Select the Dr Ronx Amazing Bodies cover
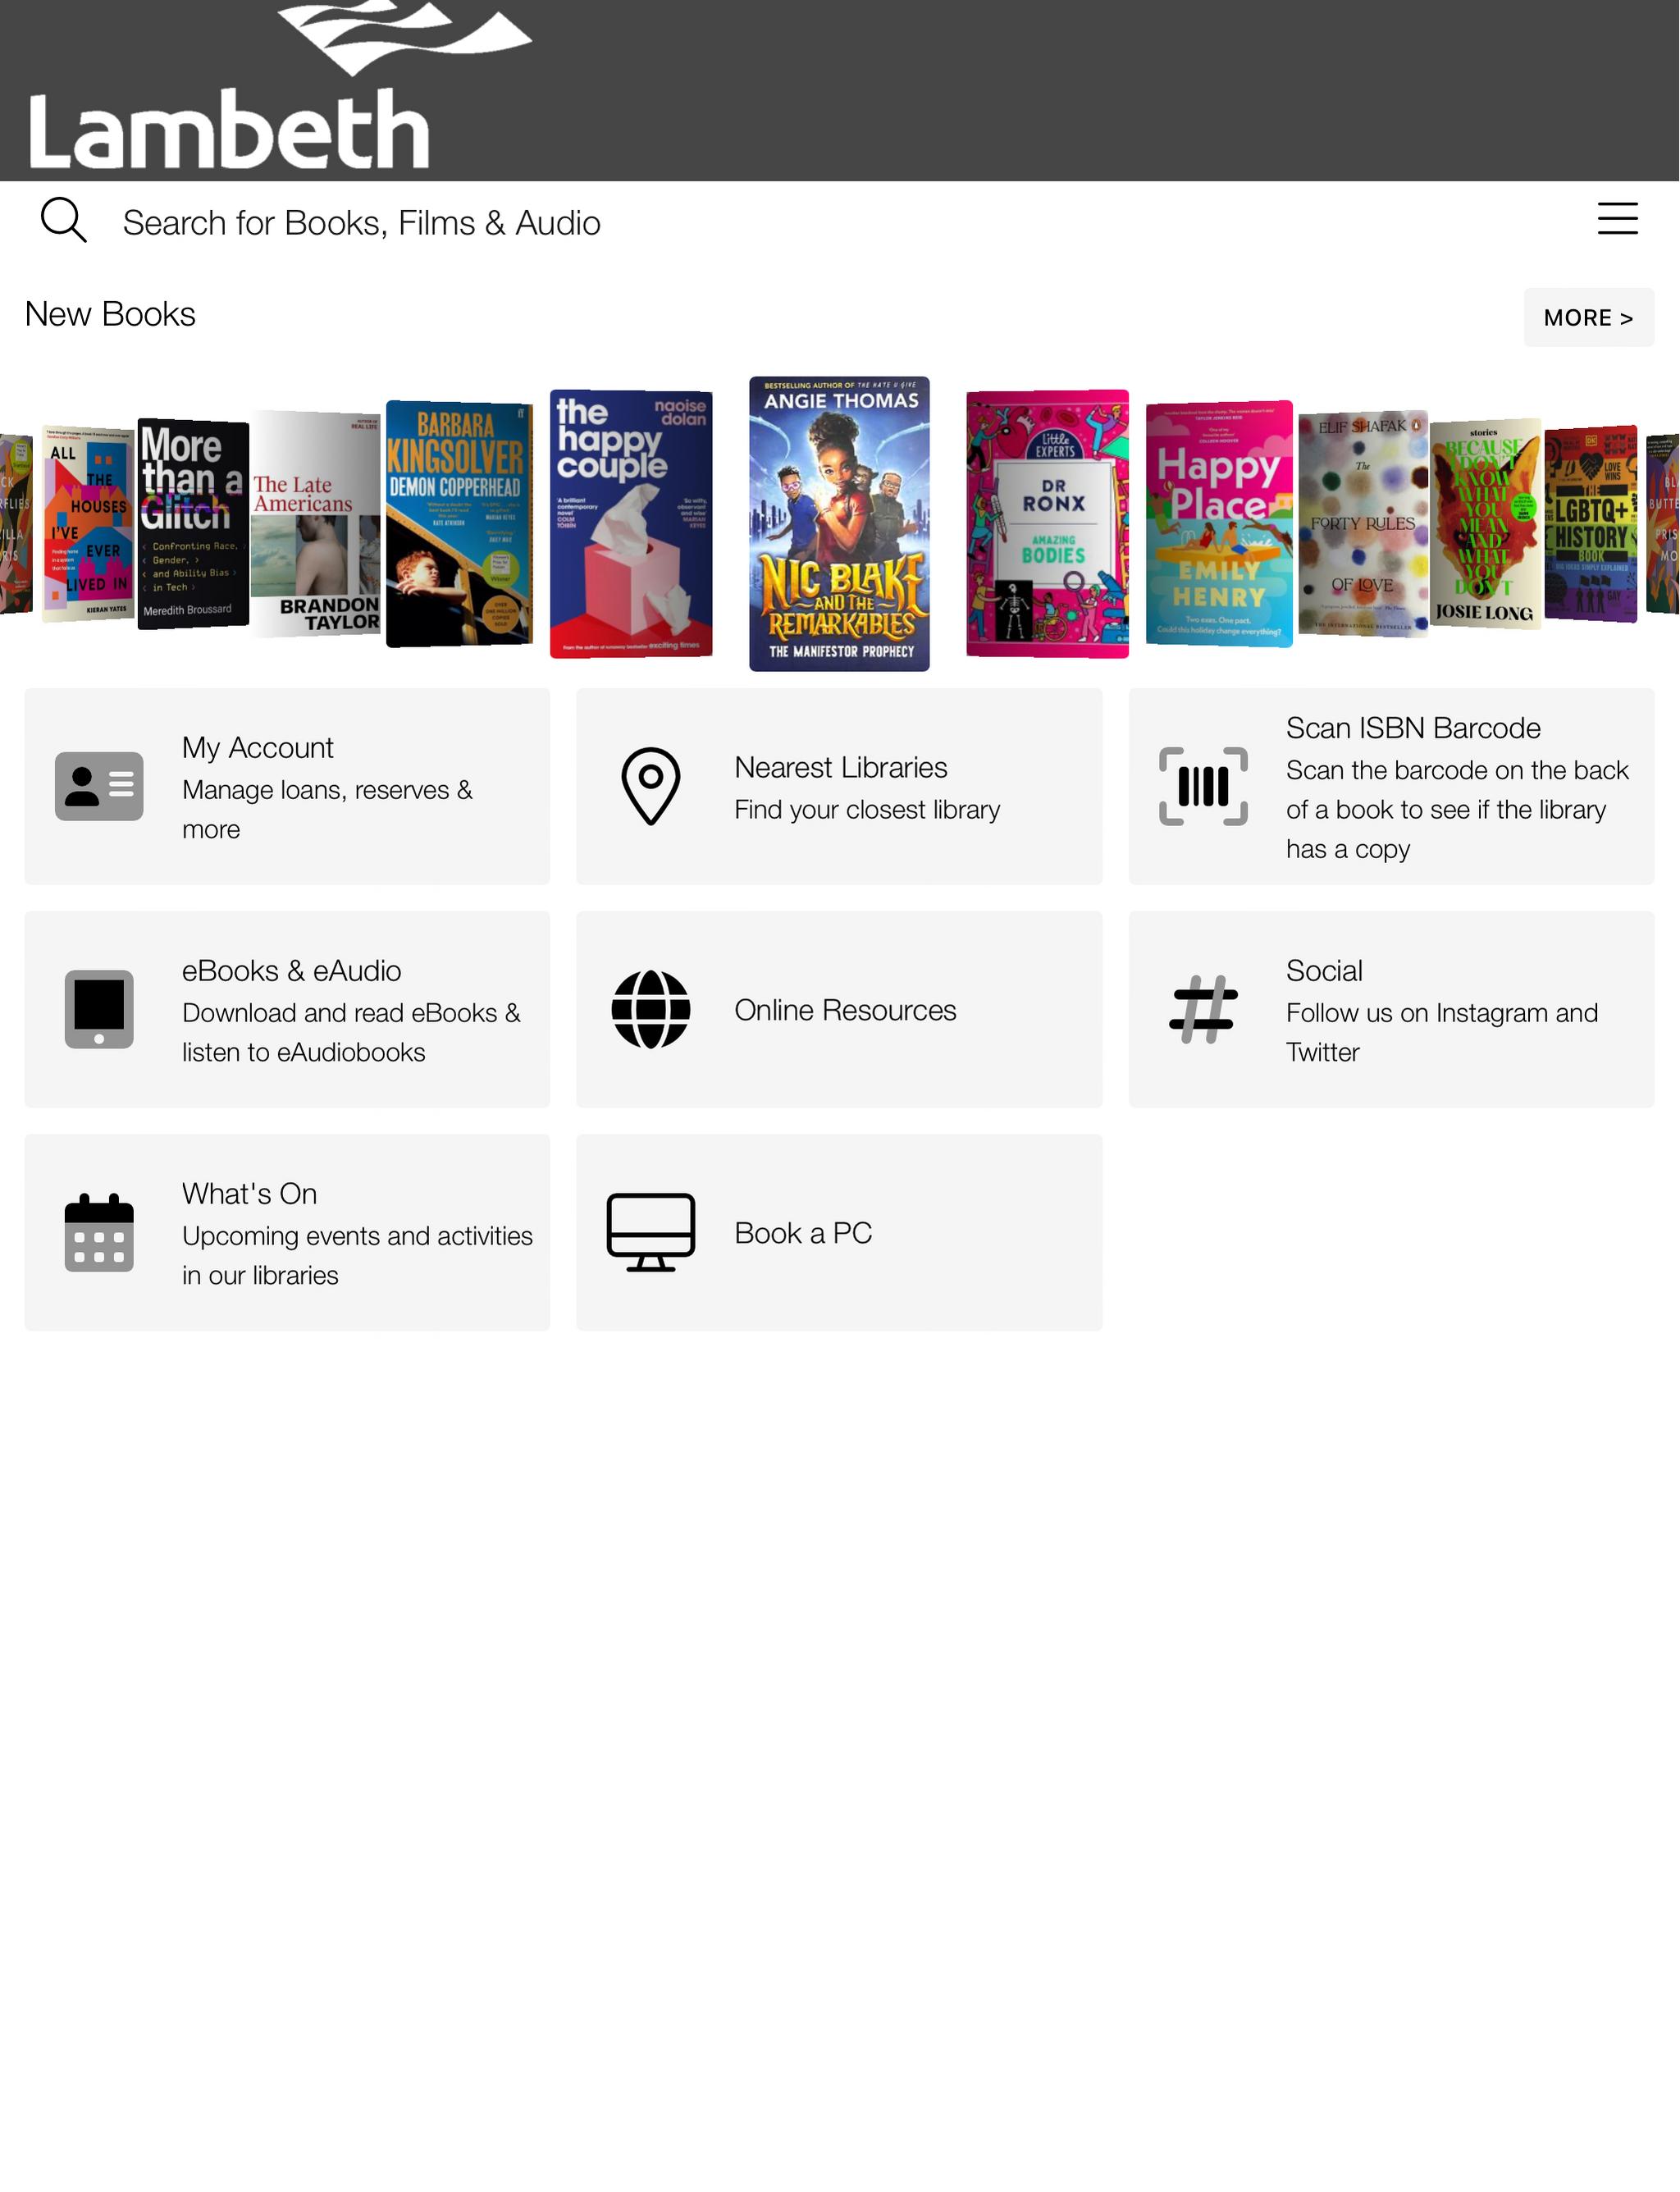 1047,523
